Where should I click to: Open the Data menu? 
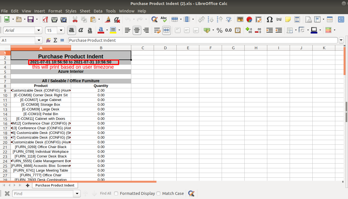pyautogui.click(x=98, y=11)
